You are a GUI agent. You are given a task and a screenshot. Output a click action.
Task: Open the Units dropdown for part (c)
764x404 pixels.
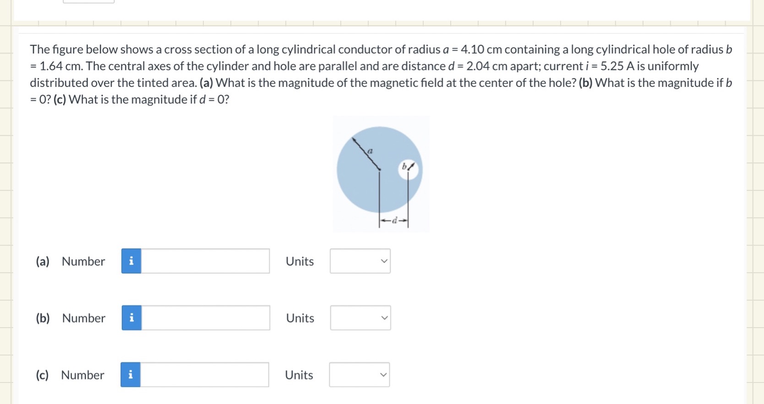pyautogui.click(x=359, y=374)
